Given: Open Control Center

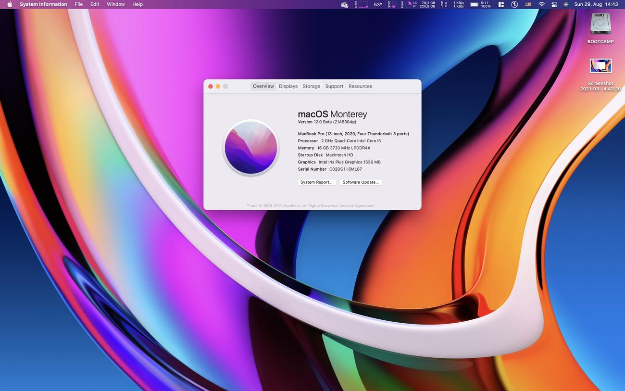Looking at the screenshot, I should tap(554, 4).
